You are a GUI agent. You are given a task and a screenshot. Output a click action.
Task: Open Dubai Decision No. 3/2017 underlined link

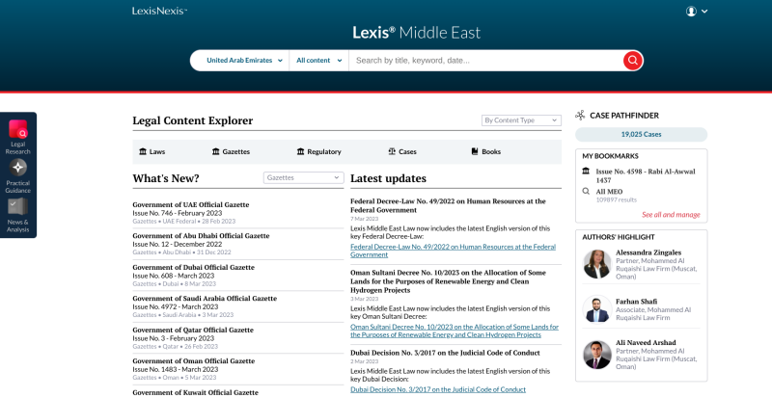point(438,389)
